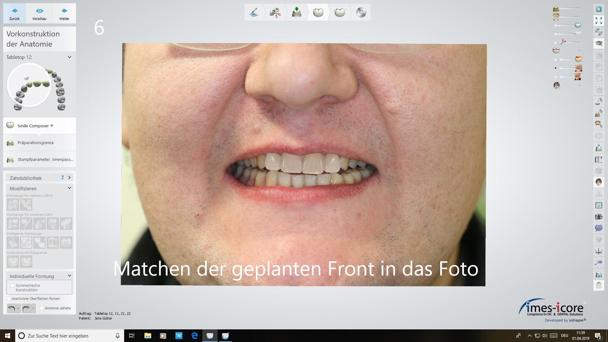The height and width of the screenshot is (342, 608).
Task: Toggle Anatomie abheben checkbox
Action: pos(42,308)
